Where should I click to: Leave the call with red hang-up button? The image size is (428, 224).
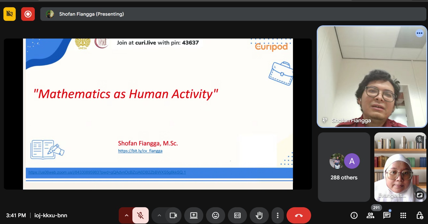tap(299, 215)
